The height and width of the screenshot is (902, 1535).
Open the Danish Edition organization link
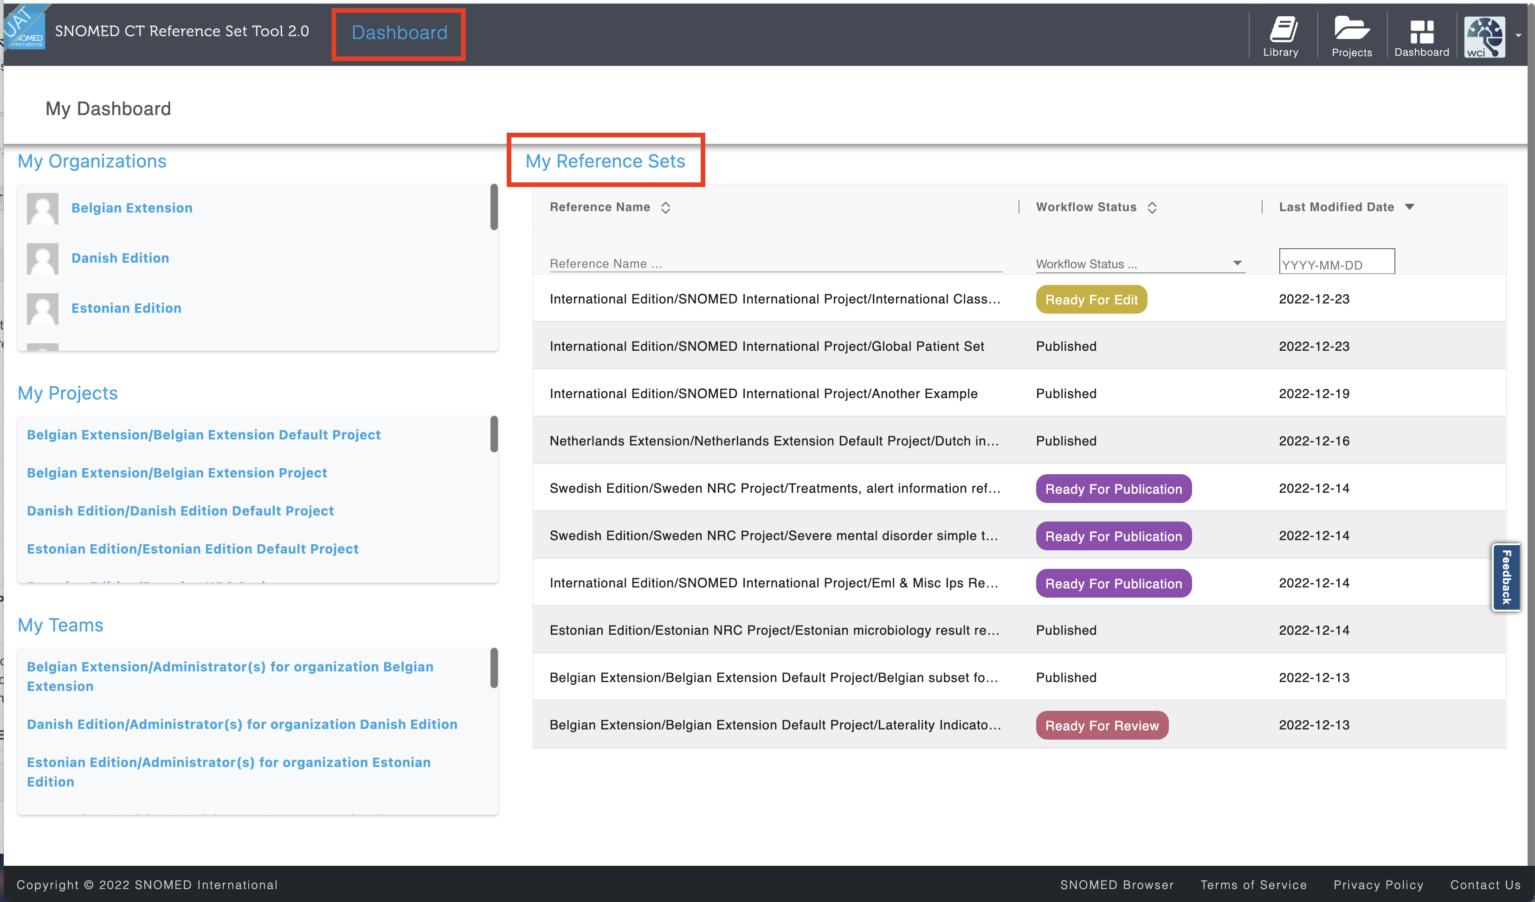(121, 258)
